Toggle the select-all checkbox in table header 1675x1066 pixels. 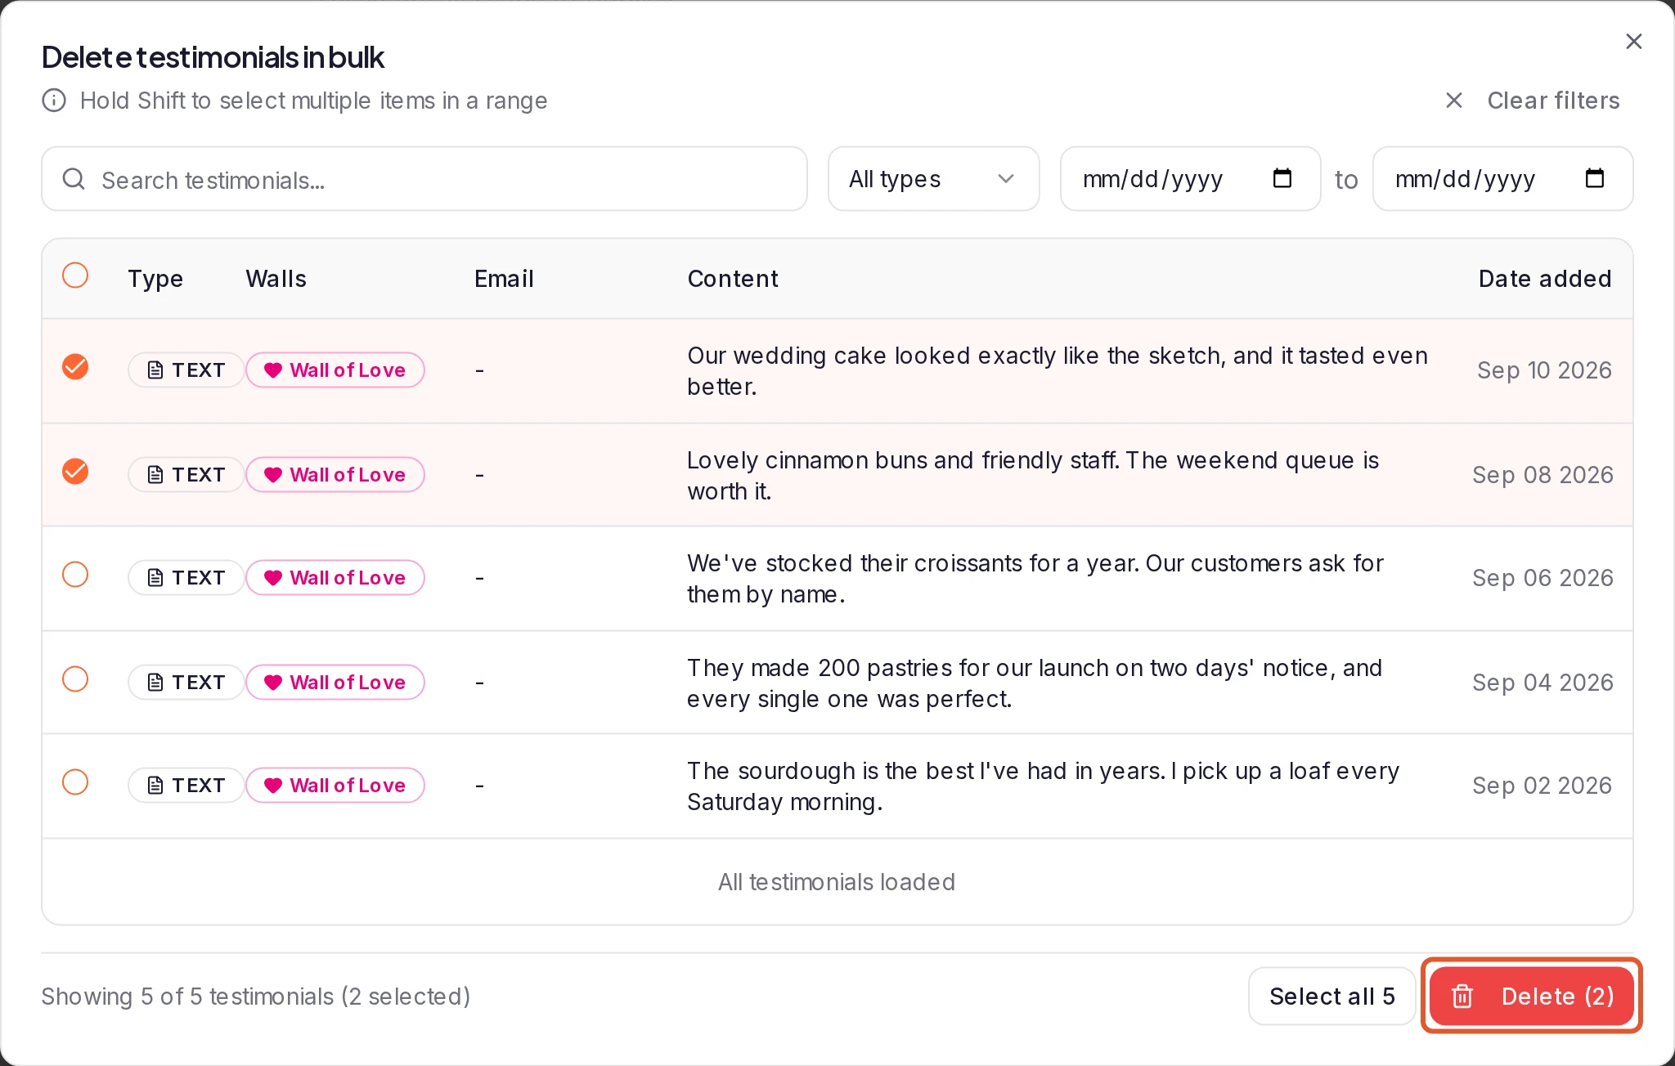(75, 275)
